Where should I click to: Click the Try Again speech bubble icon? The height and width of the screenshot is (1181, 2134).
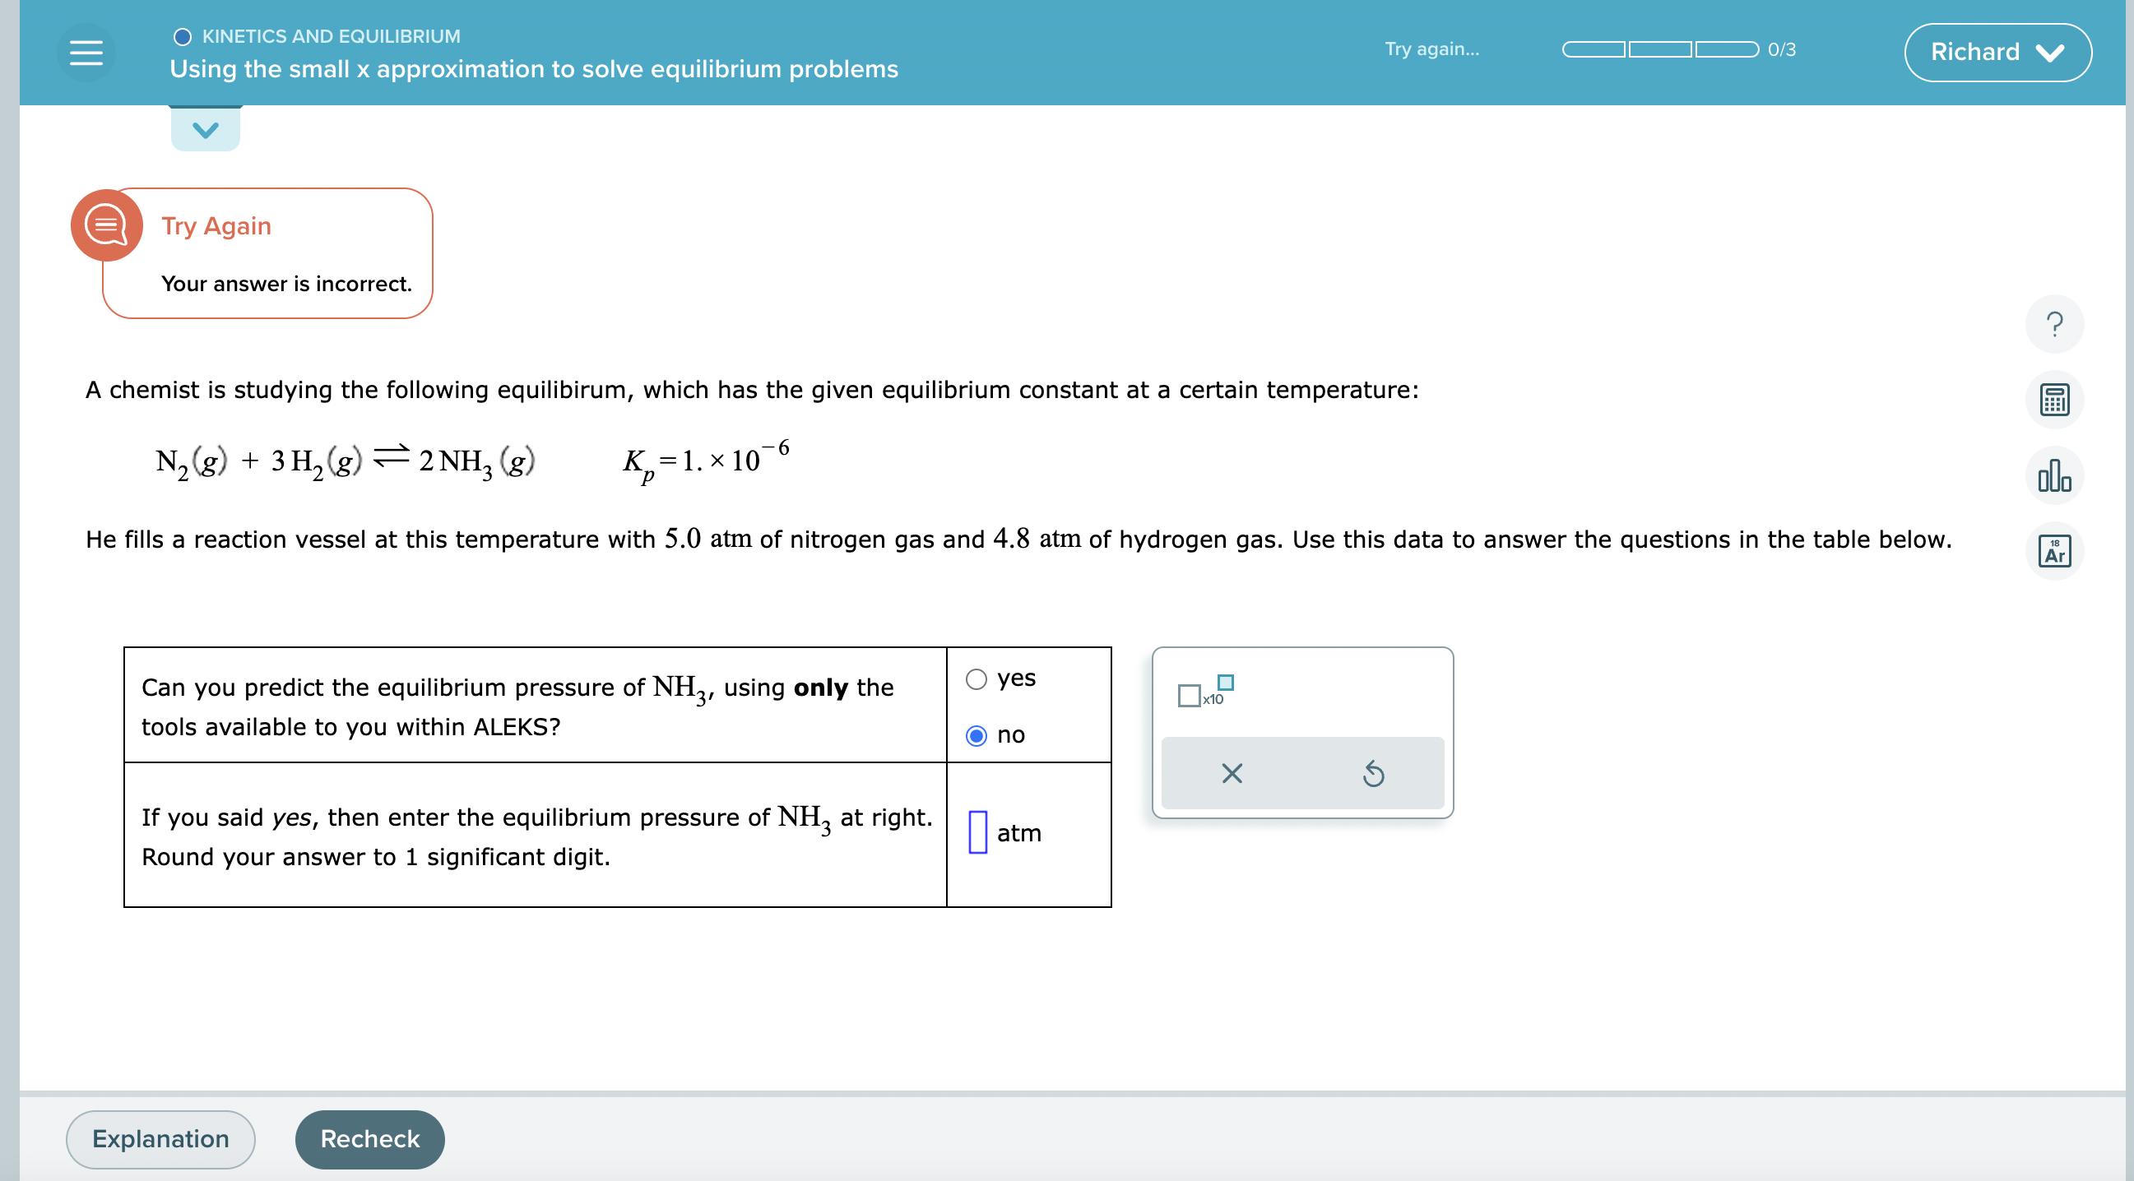coord(107,225)
